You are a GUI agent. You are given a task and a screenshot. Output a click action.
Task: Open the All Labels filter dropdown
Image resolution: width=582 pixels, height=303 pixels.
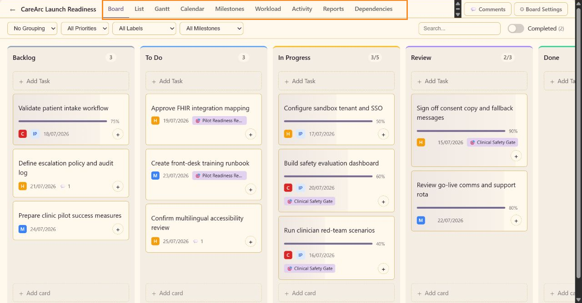144,29
